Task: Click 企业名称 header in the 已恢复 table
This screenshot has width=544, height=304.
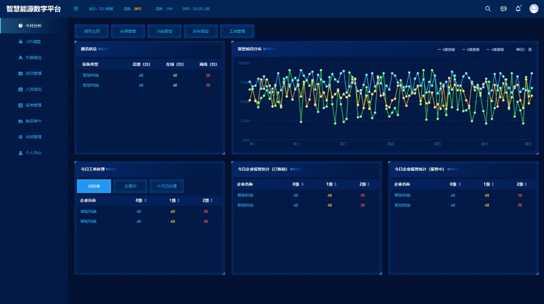Action: coord(245,184)
